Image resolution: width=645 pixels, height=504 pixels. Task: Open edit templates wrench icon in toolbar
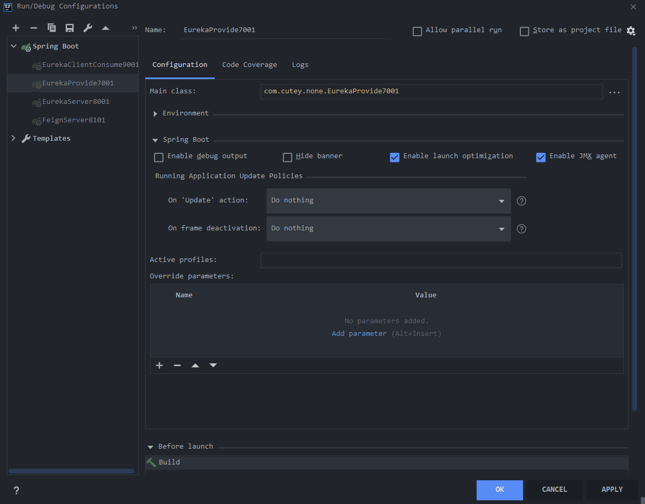tap(88, 28)
